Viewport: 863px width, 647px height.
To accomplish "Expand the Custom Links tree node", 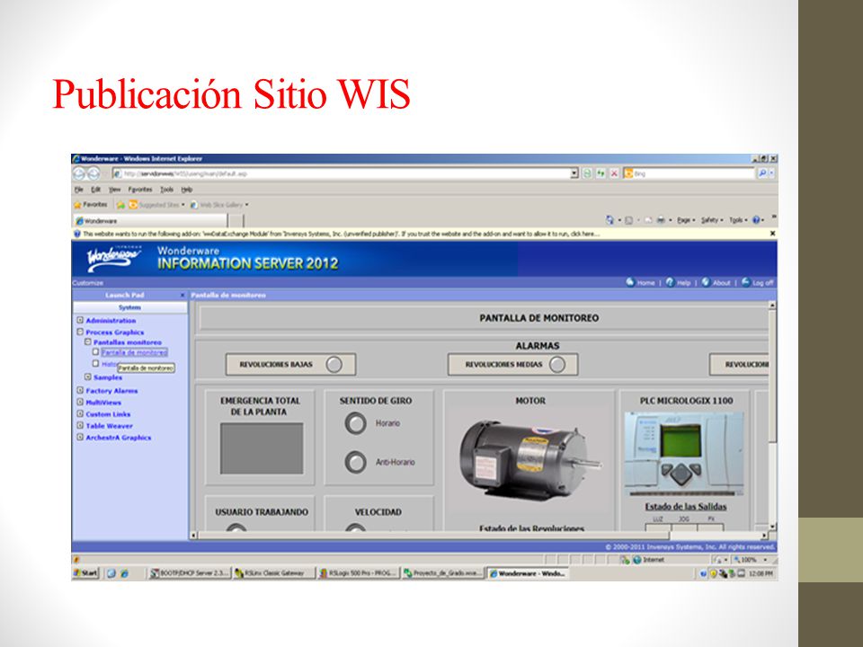I will (x=80, y=413).
